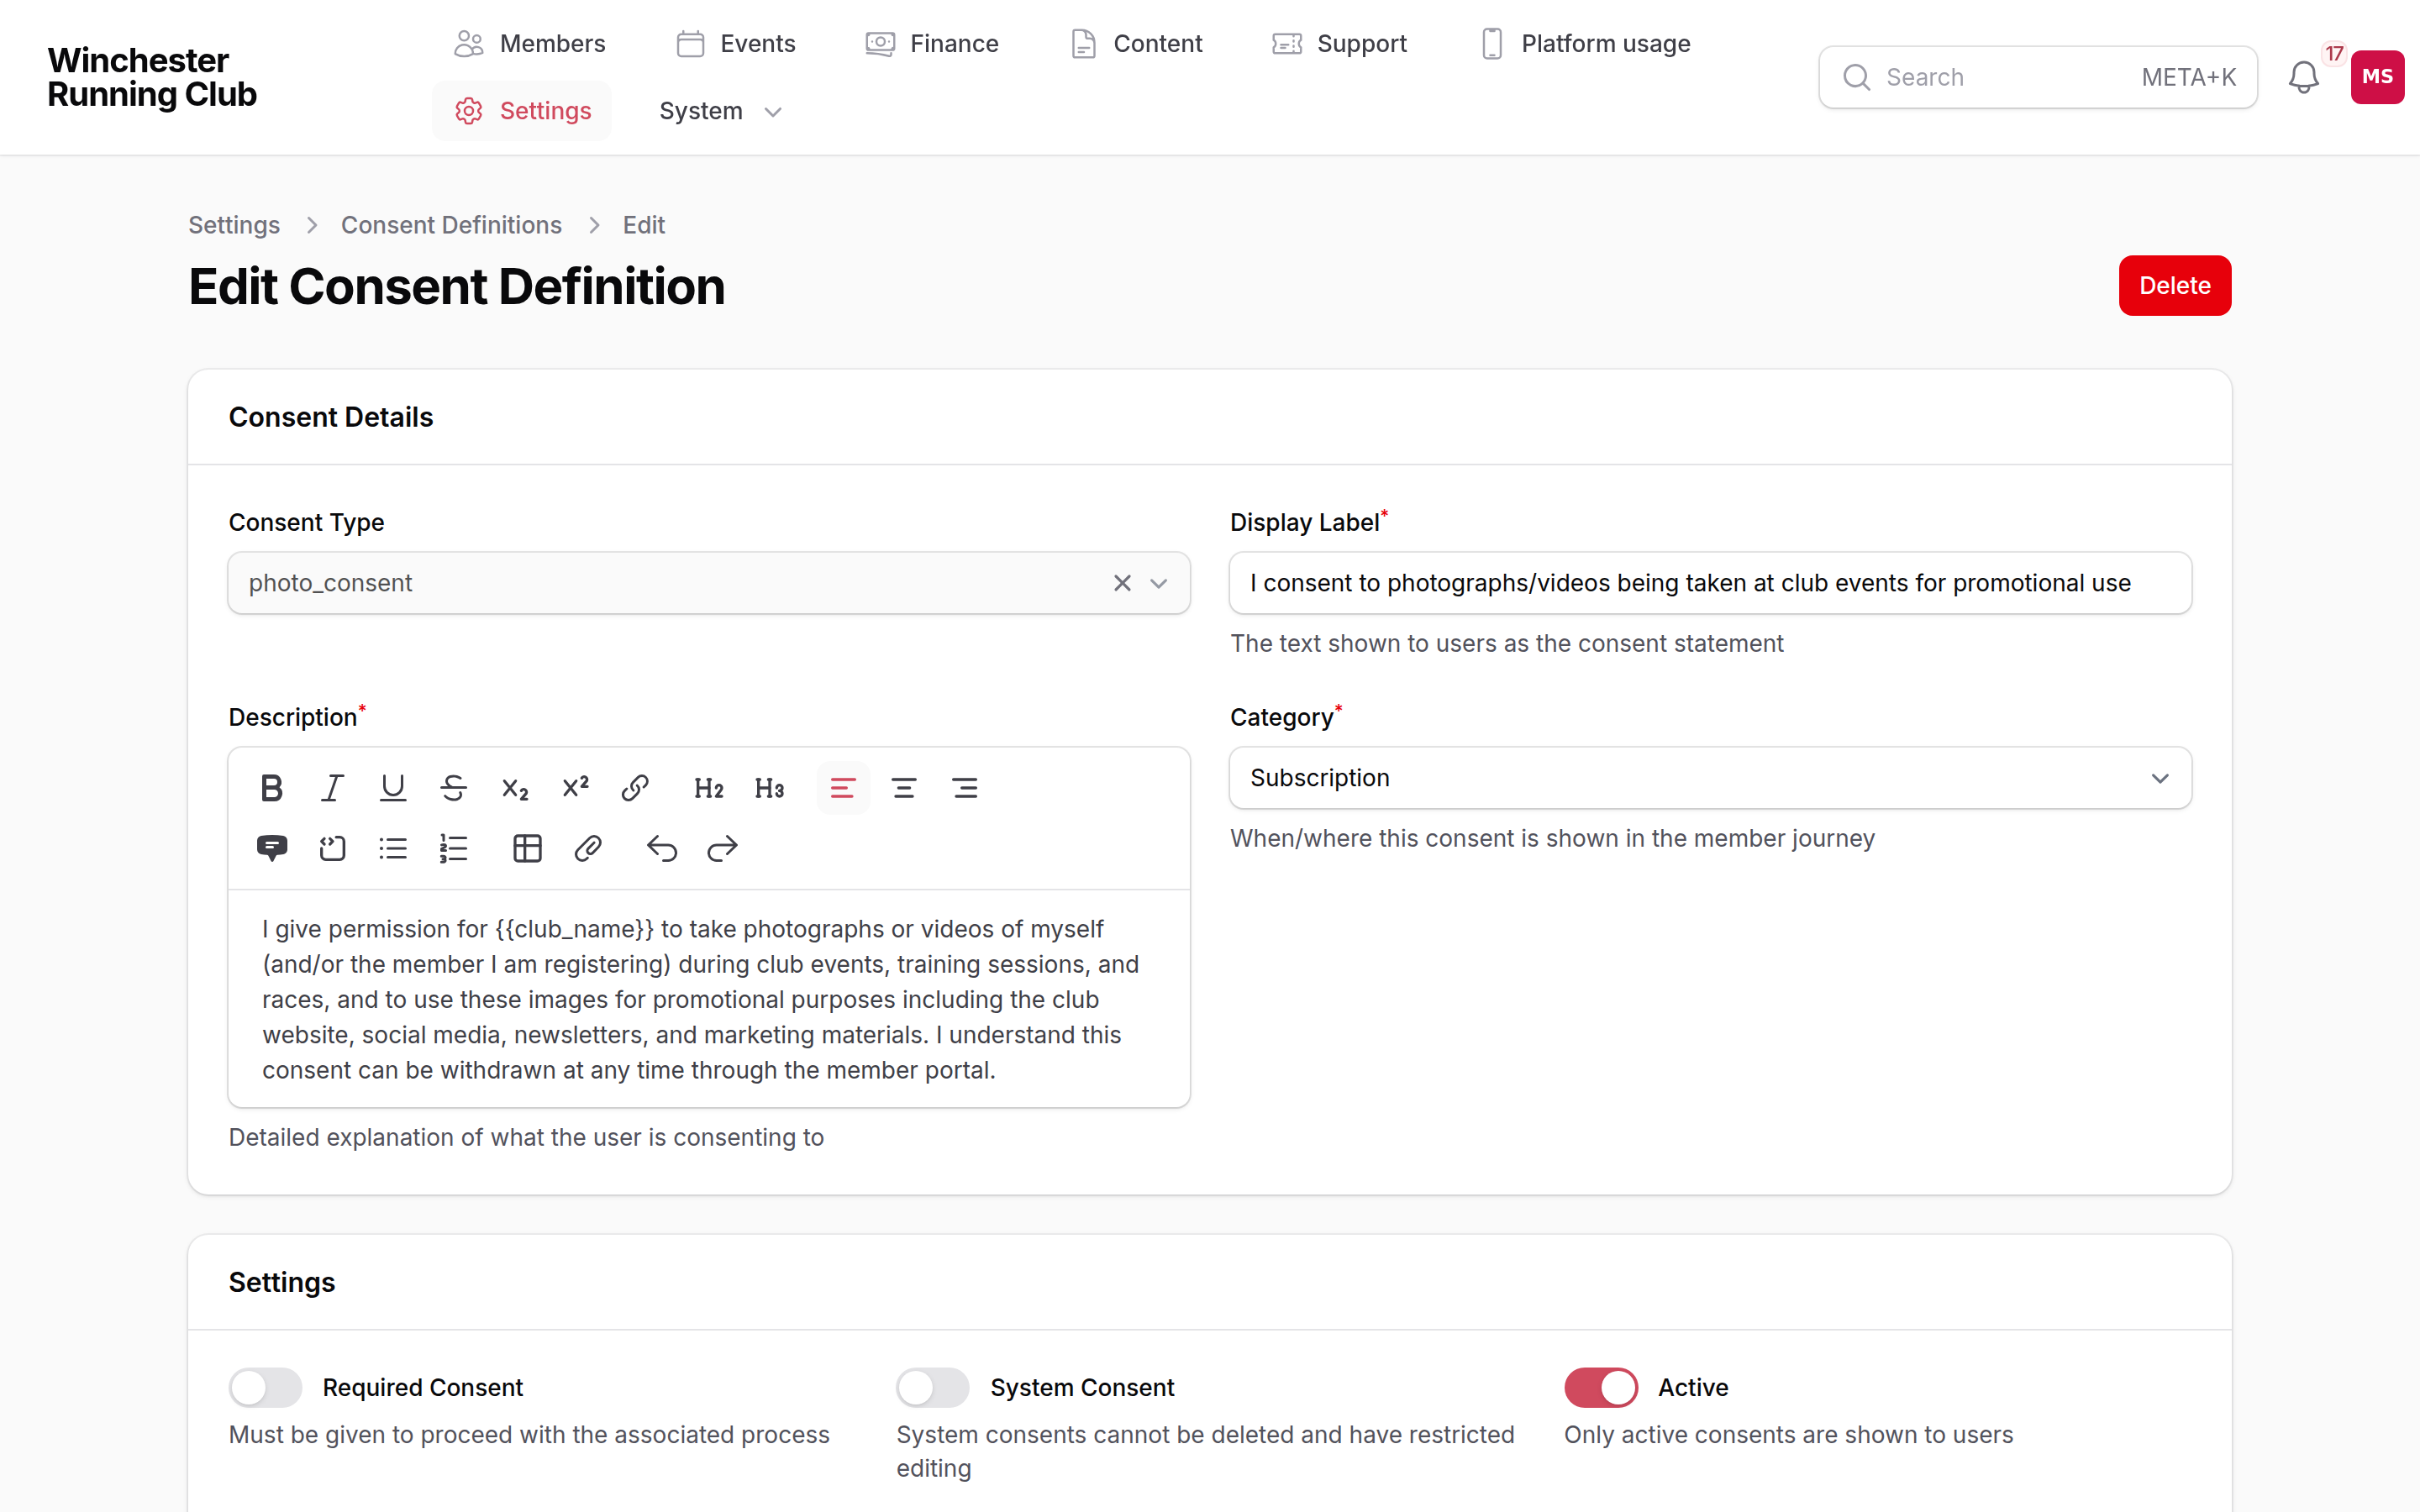The image size is (2420, 1512).
Task: Enable the Required Consent toggle
Action: point(265,1387)
